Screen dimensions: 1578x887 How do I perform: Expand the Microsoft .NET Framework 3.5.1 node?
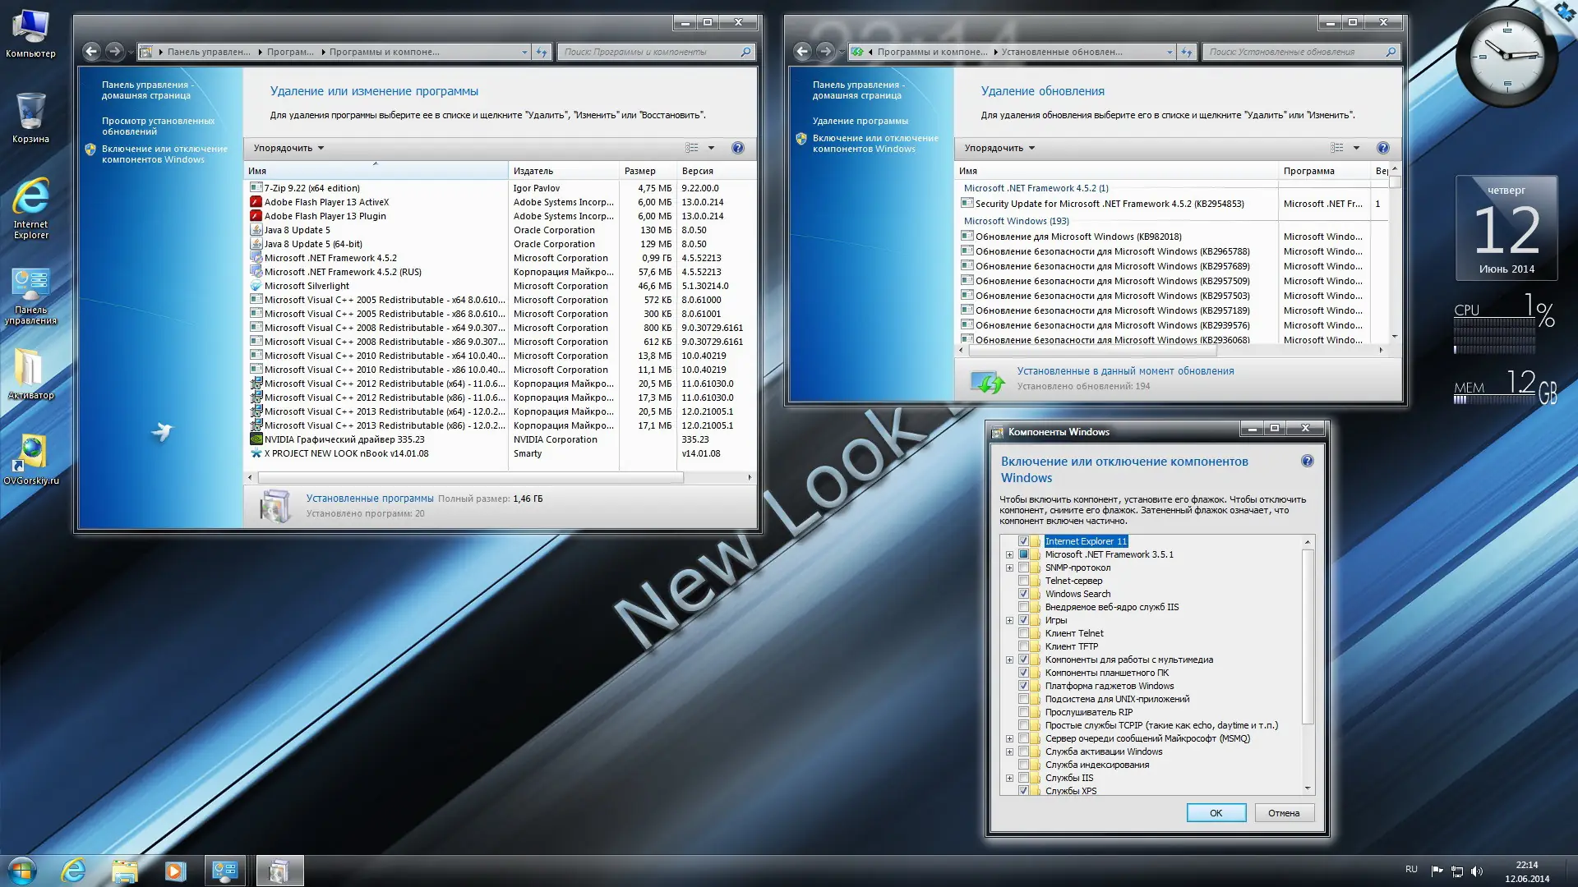click(x=1010, y=554)
